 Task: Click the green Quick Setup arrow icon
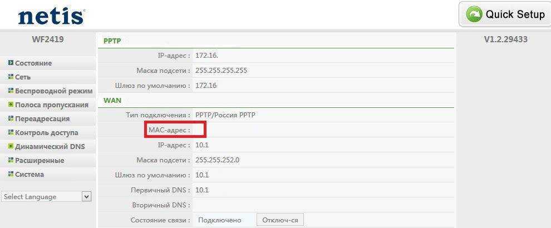point(474,14)
